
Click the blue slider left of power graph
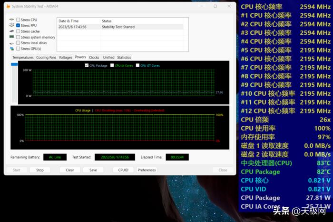(14, 64)
